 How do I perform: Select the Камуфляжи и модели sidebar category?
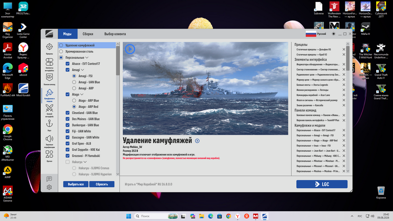click(x=50, y=95)
